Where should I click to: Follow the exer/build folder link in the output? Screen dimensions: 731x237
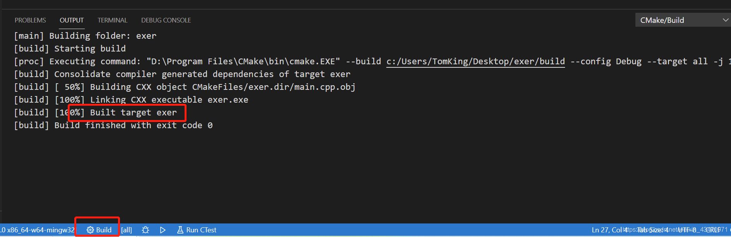(x=475, y=61)
